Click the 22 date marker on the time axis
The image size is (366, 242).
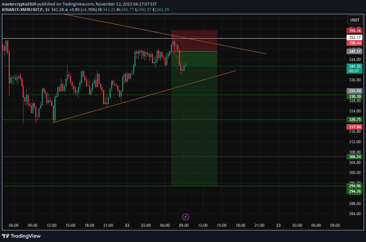127,225
